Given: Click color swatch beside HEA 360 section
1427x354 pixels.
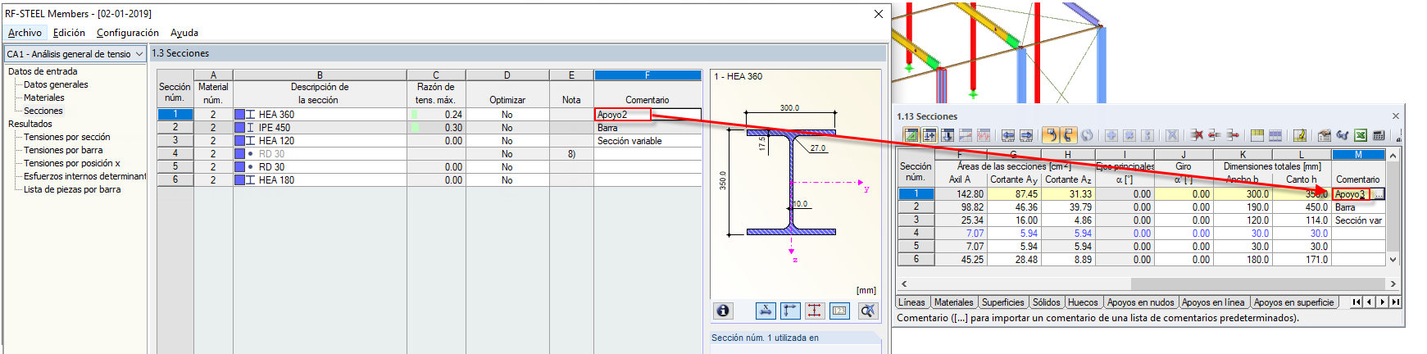Looking at the screenshot, I should (x=239, y=115).
